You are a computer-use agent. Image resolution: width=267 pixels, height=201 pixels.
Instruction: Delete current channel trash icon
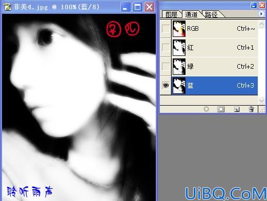point(251,109)
